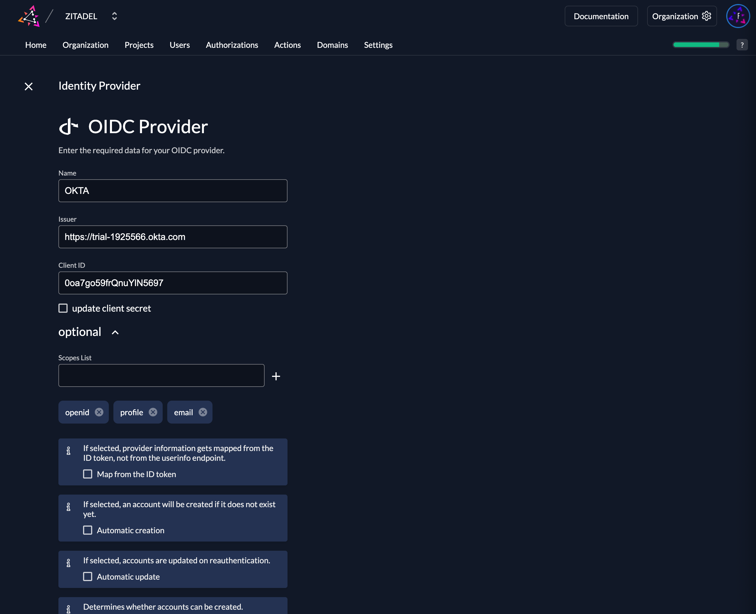
Task: Open the user avatar menu
Action: click(738, 16)
